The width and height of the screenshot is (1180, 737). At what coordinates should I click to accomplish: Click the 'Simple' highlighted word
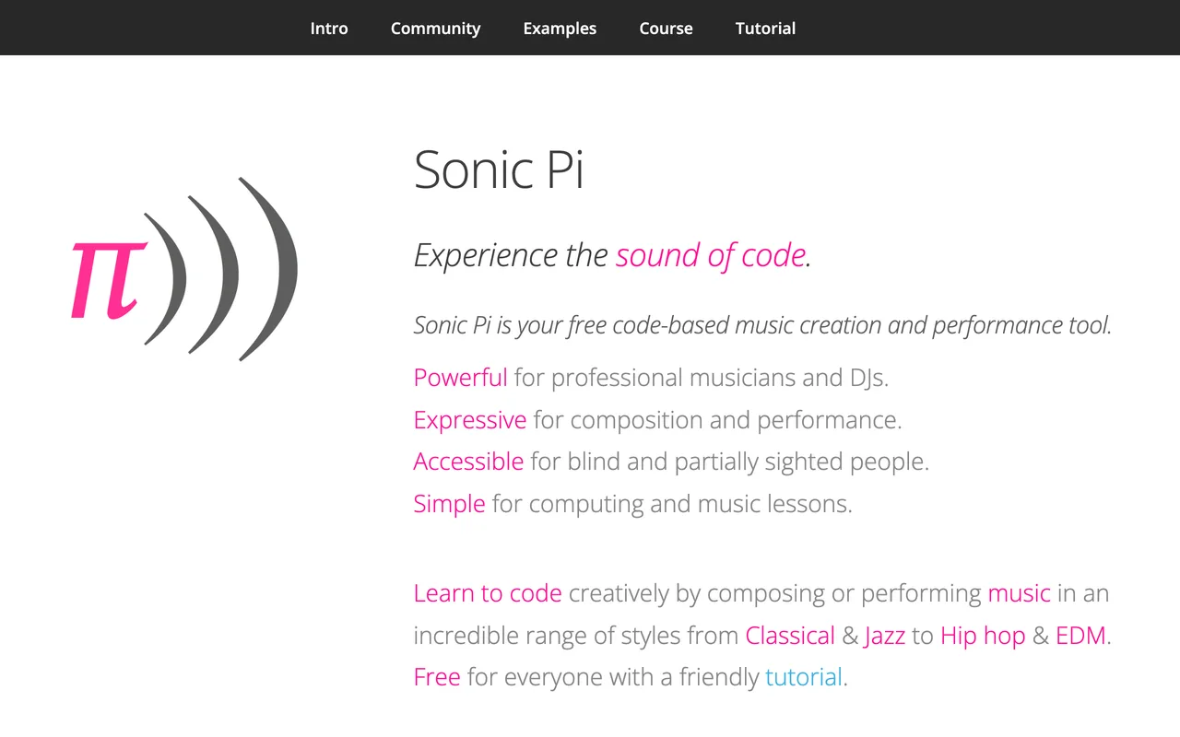(449, 504)
